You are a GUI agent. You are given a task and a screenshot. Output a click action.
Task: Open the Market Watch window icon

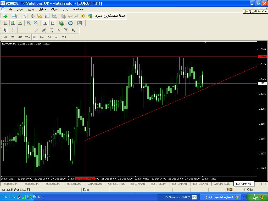coord(25,16)
